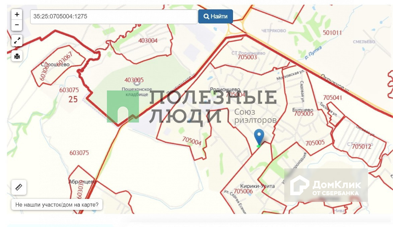
Task: Click the 501011 block label
Action: coord(332,32)
